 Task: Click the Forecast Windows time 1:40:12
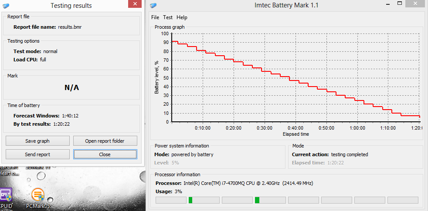[70, 116]
